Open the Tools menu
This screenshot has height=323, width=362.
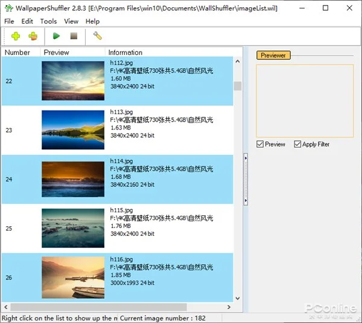click(x=48, y=21)
